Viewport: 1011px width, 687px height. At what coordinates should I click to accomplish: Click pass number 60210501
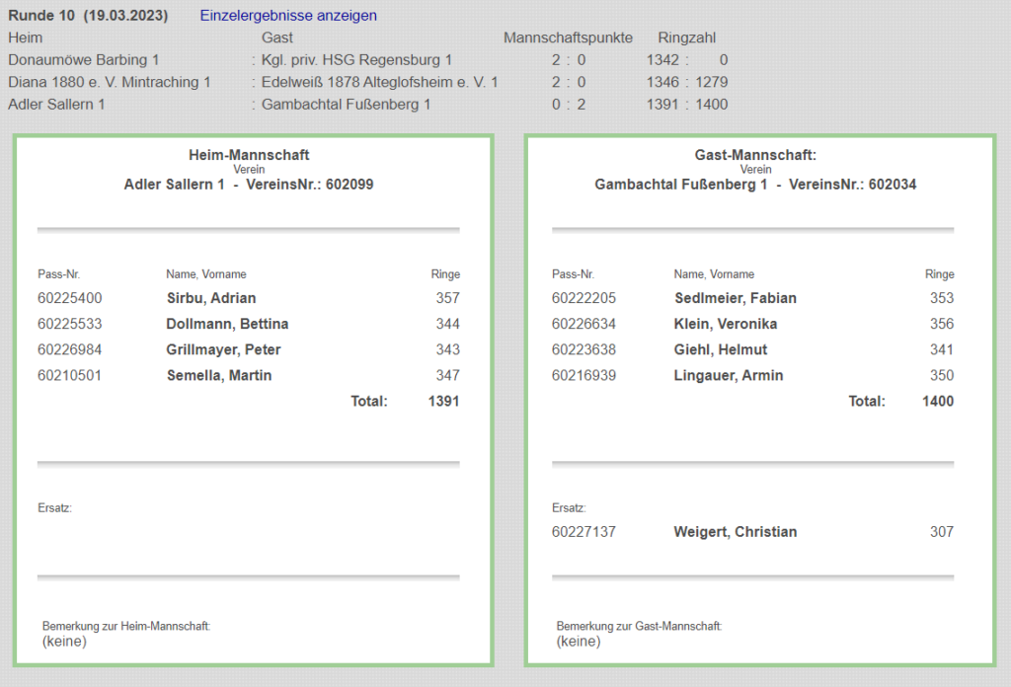(69, 375)
